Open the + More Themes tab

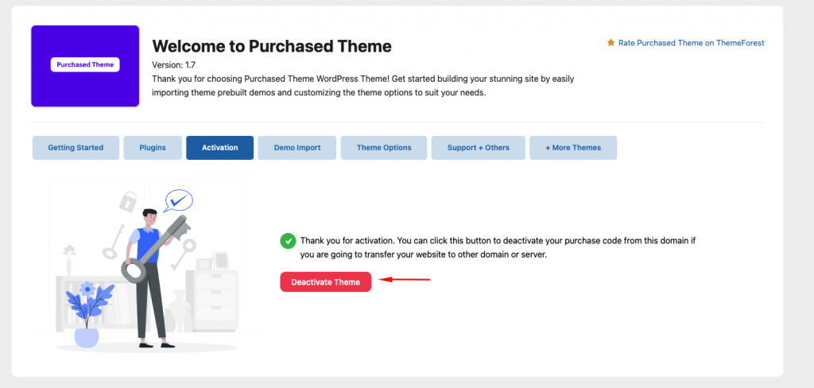[573, 148]
